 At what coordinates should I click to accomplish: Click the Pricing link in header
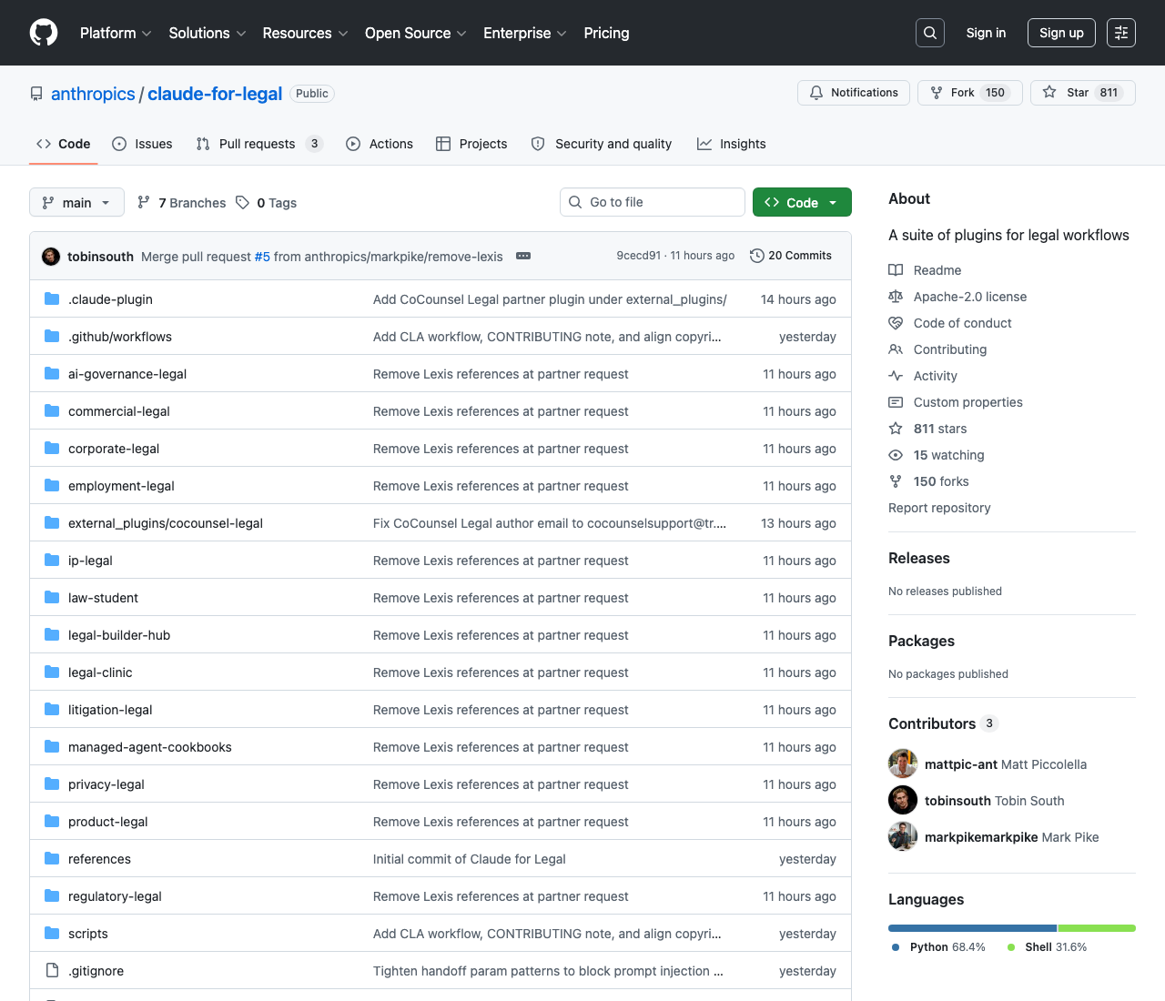(x=606, y=33)
